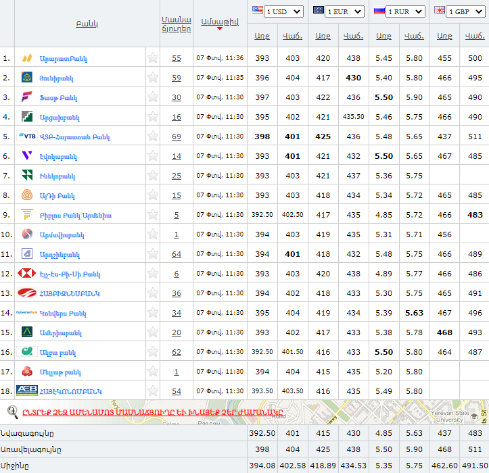Click USD buy rate 398 for ՎՏԲ-Հայաստան
489x473 pixels.
262,136
